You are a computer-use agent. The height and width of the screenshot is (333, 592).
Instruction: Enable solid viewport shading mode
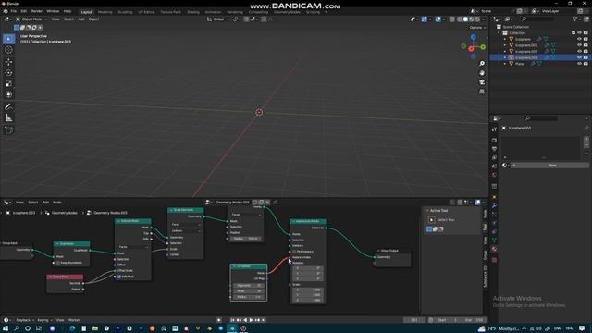[x=465, y=18]
